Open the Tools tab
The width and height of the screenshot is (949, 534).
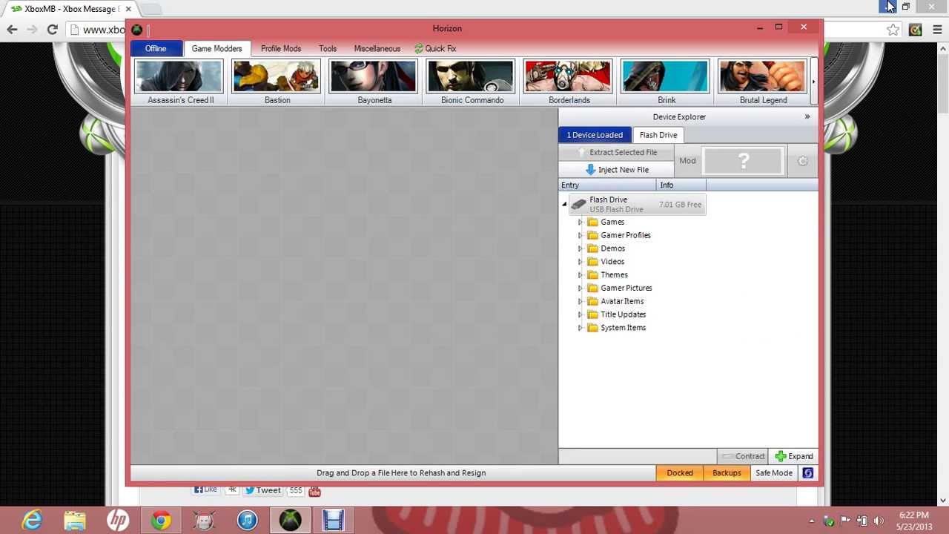(328, 48)
